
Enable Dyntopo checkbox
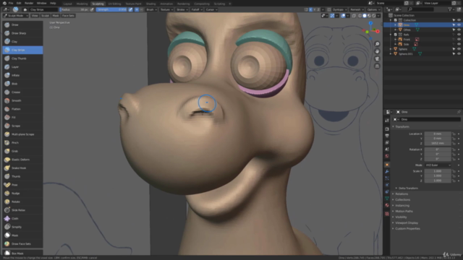click(329, 9)
